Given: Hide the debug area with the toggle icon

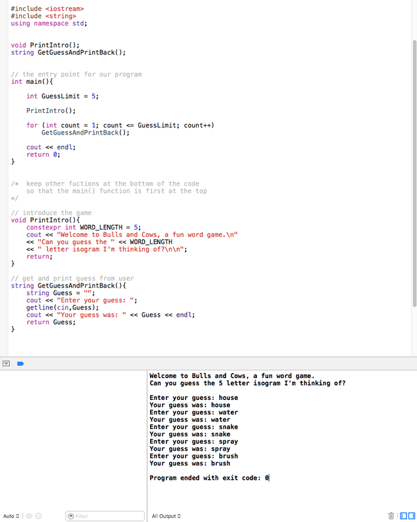Looking at the screenshot, I should click(6, 364).
